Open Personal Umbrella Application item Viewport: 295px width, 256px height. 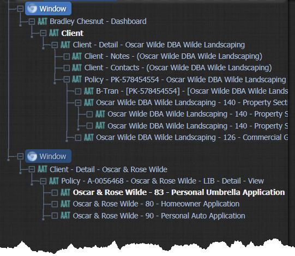[x=179, y=192]
